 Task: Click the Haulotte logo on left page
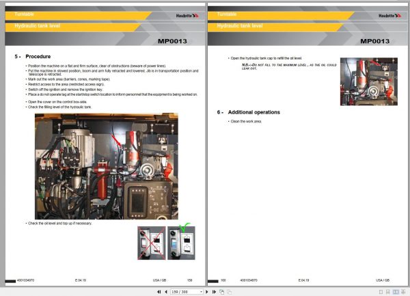[187, 16]
